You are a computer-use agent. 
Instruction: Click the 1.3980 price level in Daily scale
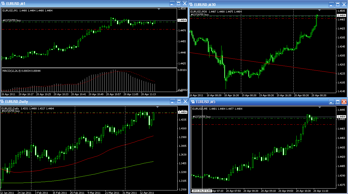coord(182,137)
